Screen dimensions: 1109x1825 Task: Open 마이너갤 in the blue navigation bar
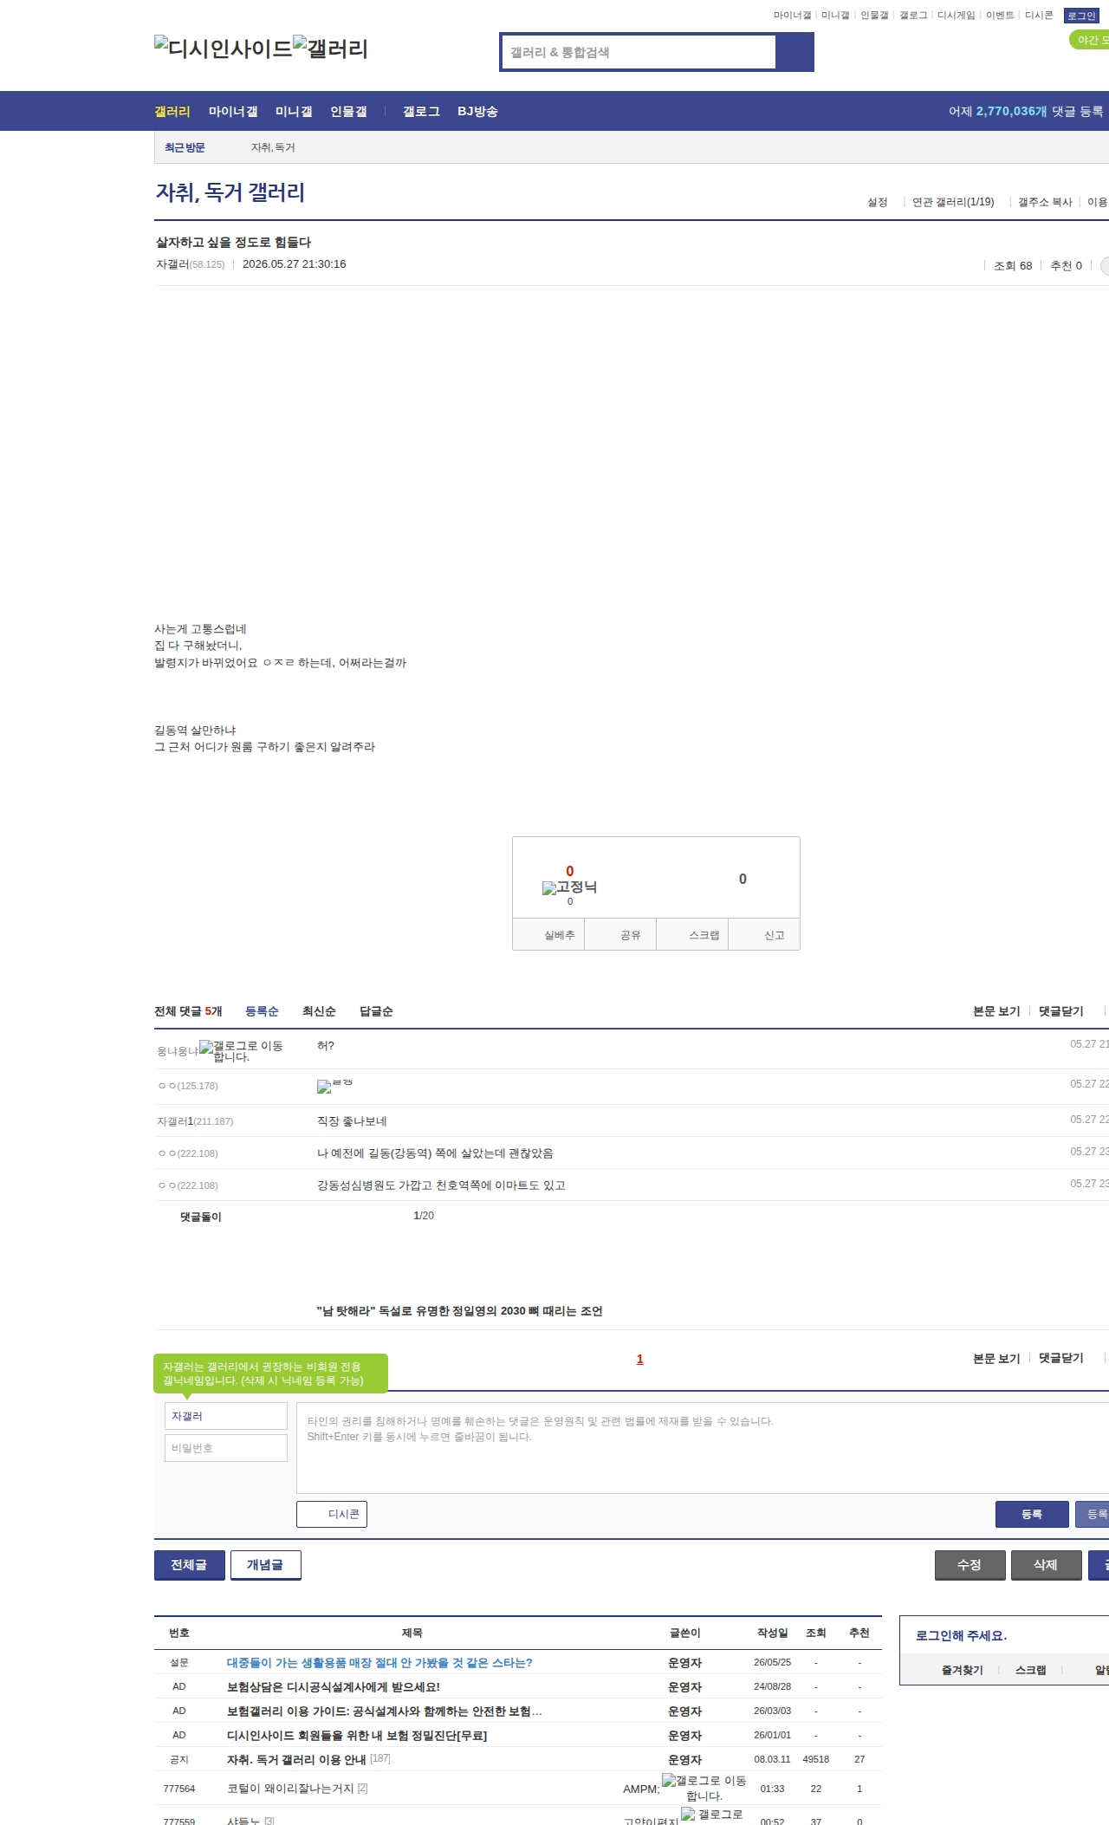[x=233, y=111]
